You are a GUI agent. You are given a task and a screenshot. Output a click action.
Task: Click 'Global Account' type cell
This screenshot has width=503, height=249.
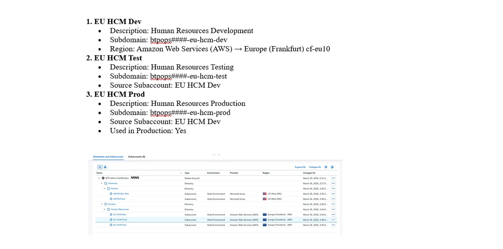192,178
